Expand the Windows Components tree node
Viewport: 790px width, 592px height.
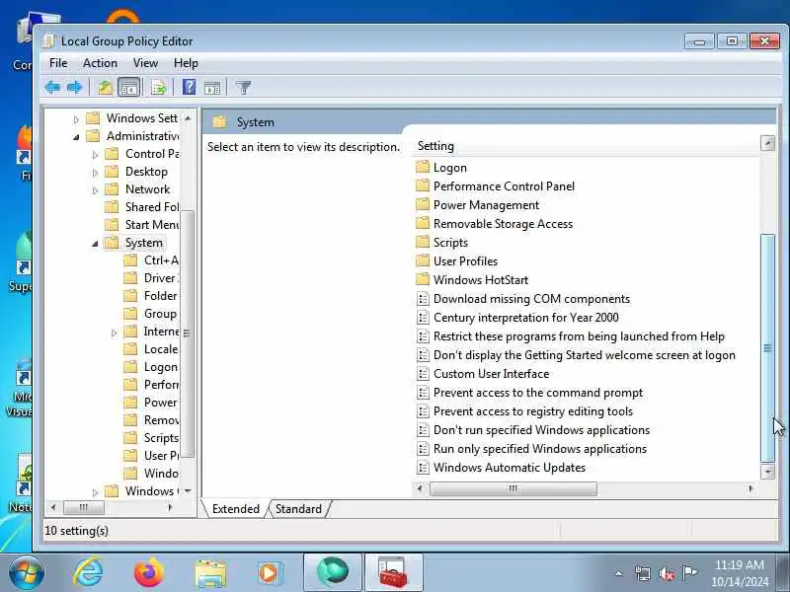(95, 492)
